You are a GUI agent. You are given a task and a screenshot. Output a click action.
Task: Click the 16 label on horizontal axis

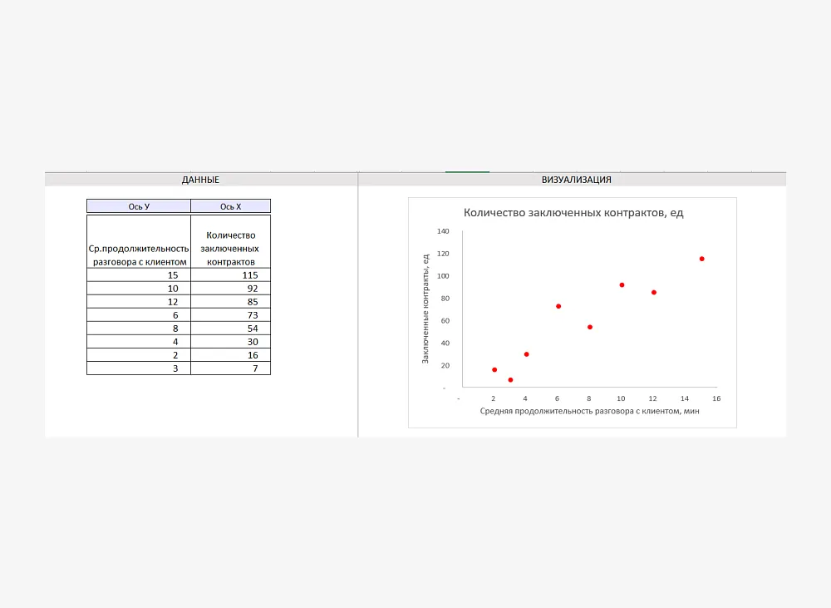pos(716,398)
